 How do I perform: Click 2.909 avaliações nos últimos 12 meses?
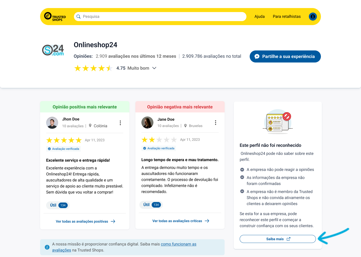(x=136, y=56)
